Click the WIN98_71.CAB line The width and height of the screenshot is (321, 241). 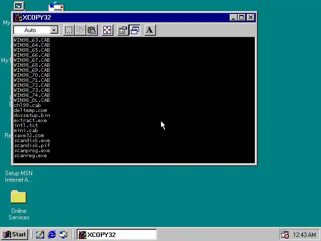pyautogui.click(x=32, y=80)
